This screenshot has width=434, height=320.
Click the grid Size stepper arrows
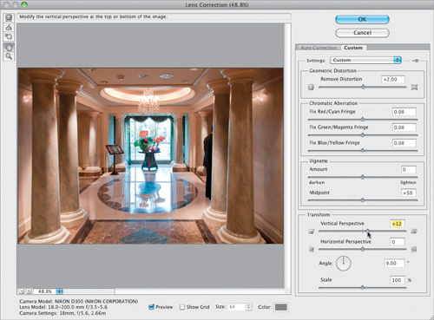pyautogui.click(x=248, y=307)
